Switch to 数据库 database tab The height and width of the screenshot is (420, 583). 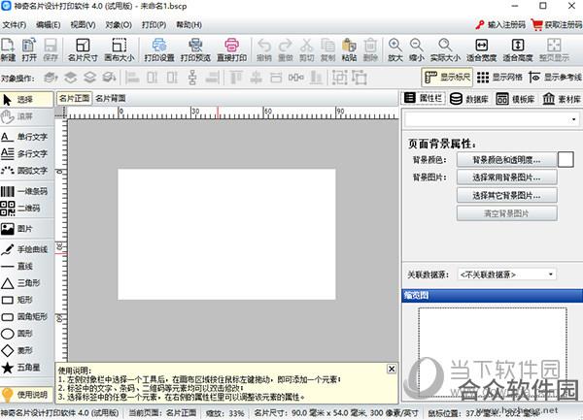(x=469, y=99)
